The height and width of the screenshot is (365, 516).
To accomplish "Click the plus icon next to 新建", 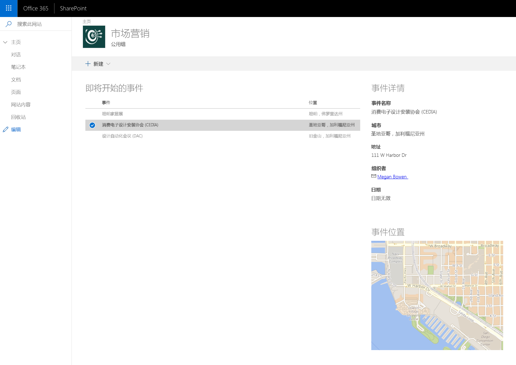I will [87, 63].
